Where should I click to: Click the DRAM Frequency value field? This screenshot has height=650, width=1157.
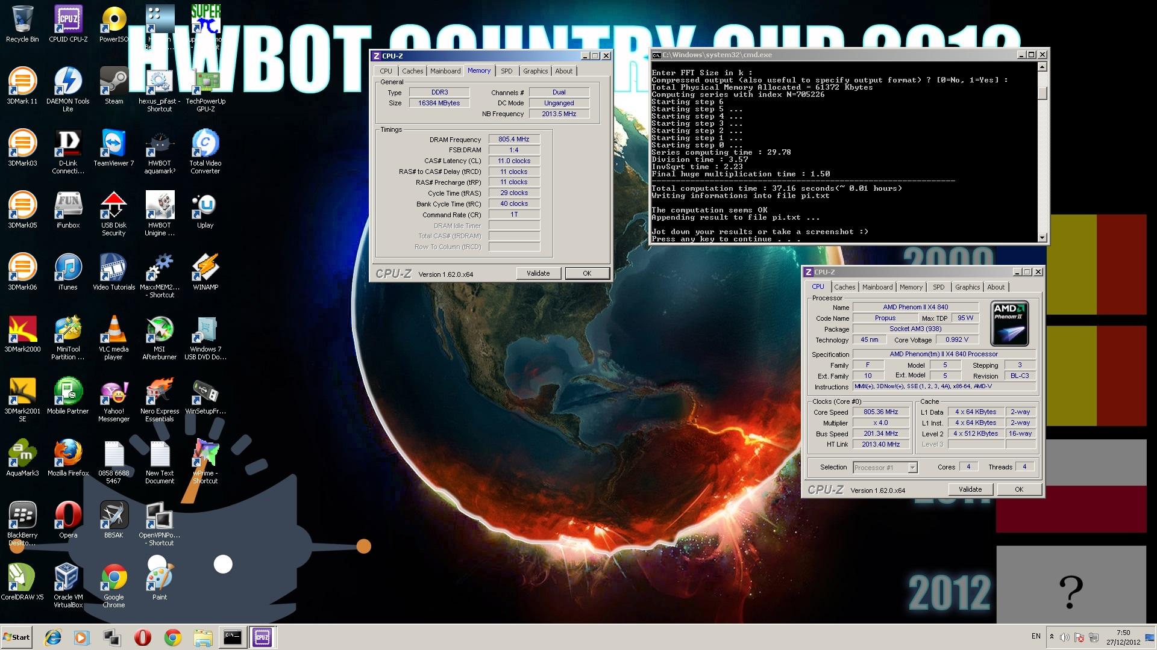point(514,140)
